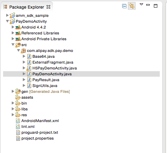The width and height of the screenshot is (167, 153).
Task: Collapse the PayDemoActivity project node
Action: click(8, 21)
